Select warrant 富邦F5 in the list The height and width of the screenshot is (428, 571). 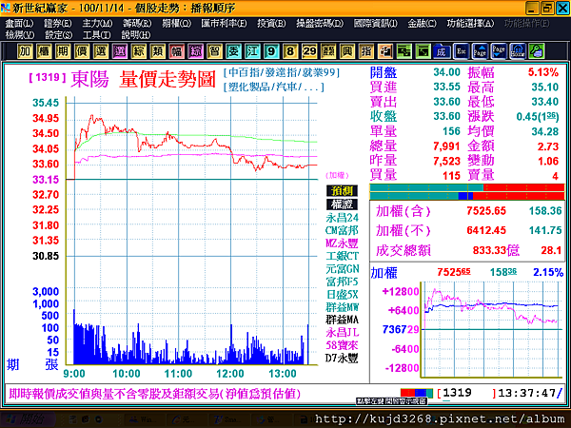click(x=342, y=282)
